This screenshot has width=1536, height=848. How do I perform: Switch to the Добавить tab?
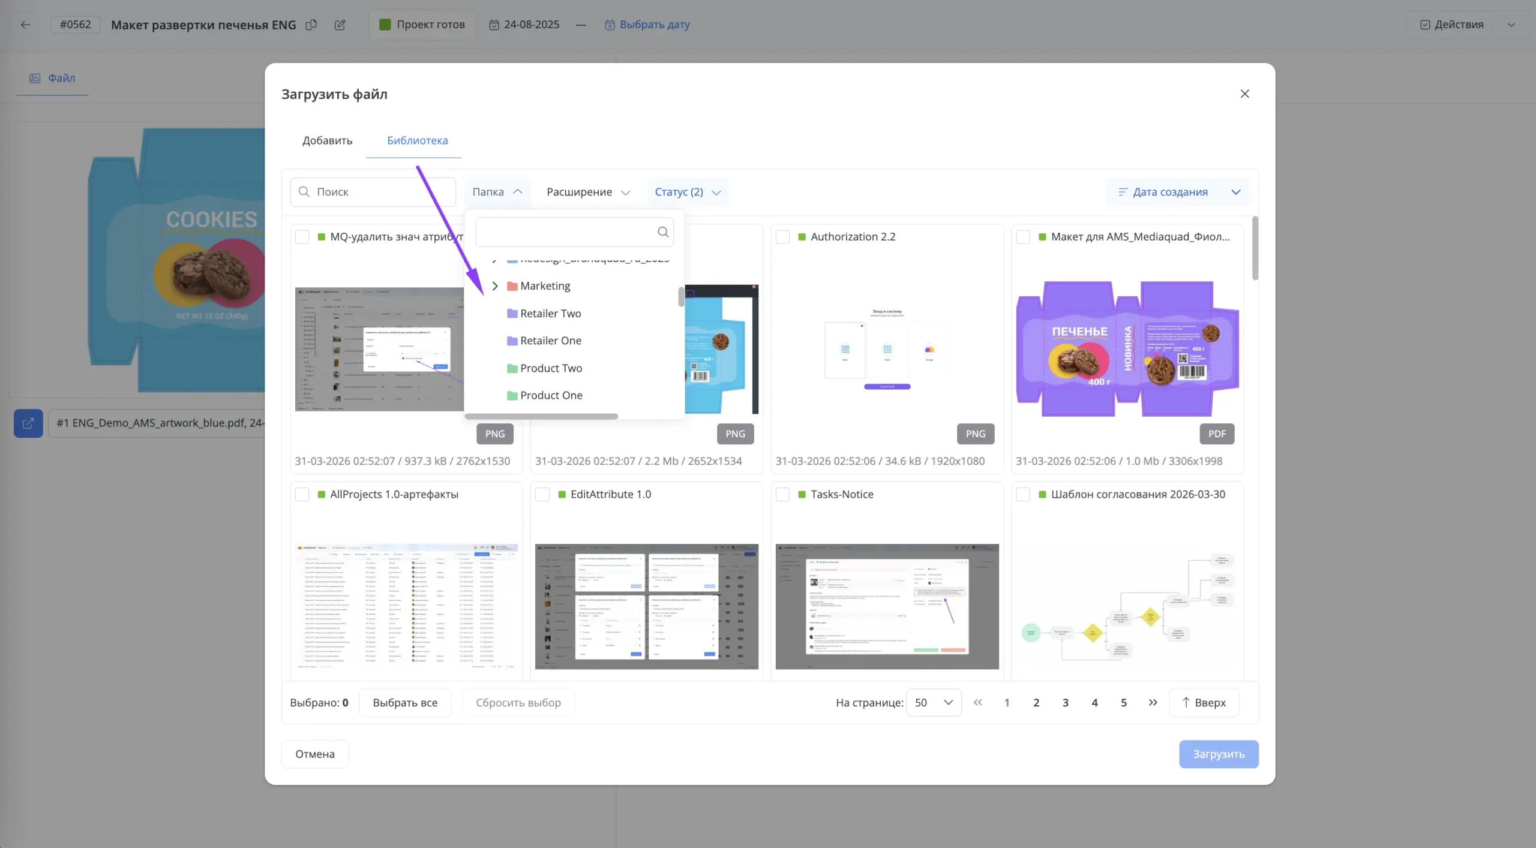coord(326,140)
